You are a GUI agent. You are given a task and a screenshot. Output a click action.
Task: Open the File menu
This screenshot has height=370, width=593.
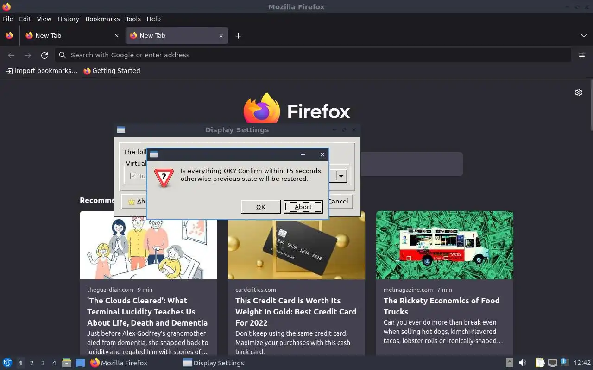pyautogui.click(x=8, y=19)
